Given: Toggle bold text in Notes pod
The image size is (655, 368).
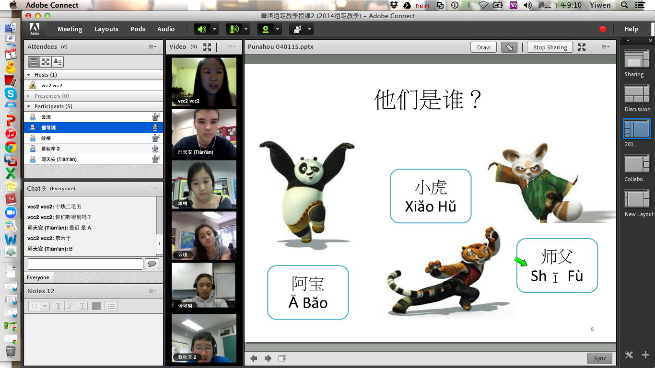Looking at the screenshot, I should (x=58, y=306).
